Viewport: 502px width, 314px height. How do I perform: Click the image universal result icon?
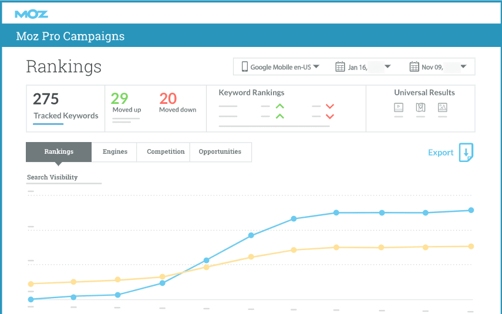(x=443, y=107)
